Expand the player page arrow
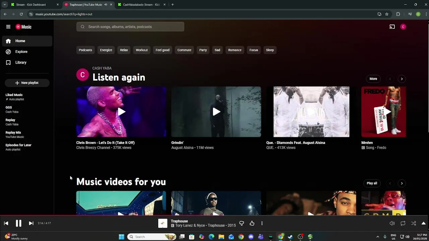The image size is (429, 241). tap(424, 223)
